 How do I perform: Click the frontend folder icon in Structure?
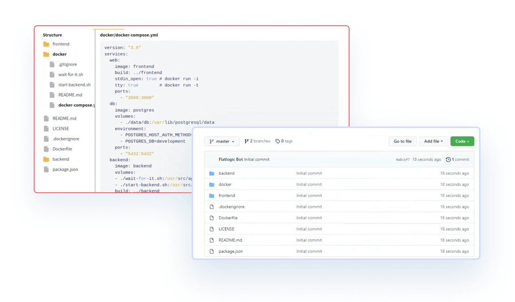[46, 44]
